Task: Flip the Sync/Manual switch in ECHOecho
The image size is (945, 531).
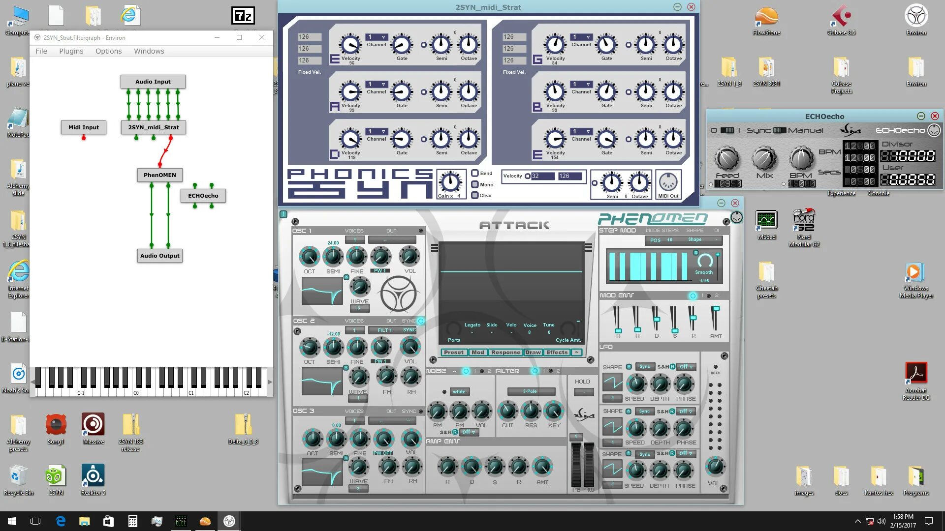Action: [780, 130]
